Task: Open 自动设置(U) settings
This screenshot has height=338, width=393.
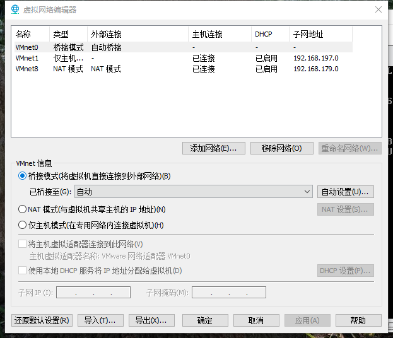Action: click(x=346, y=192)
